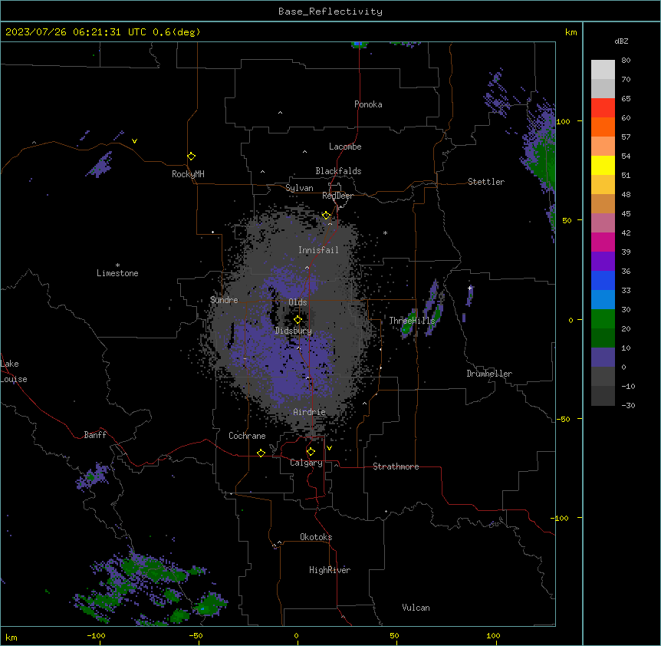Select the Banff label
Screen dimensions: 661x646
95,435
